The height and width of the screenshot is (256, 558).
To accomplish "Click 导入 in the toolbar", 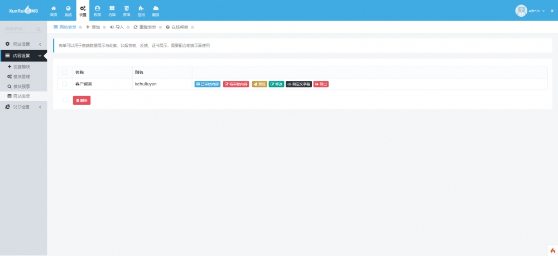I will tap(117, 27).
